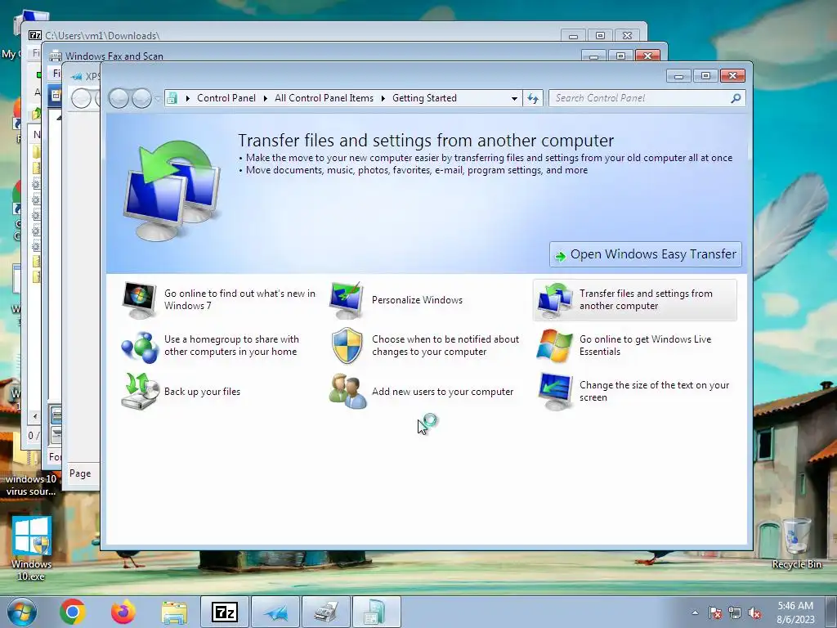Click the muted volume tray icon
Image resolution: width=837 pixels, height=628 pixels.
coord(754,612)
